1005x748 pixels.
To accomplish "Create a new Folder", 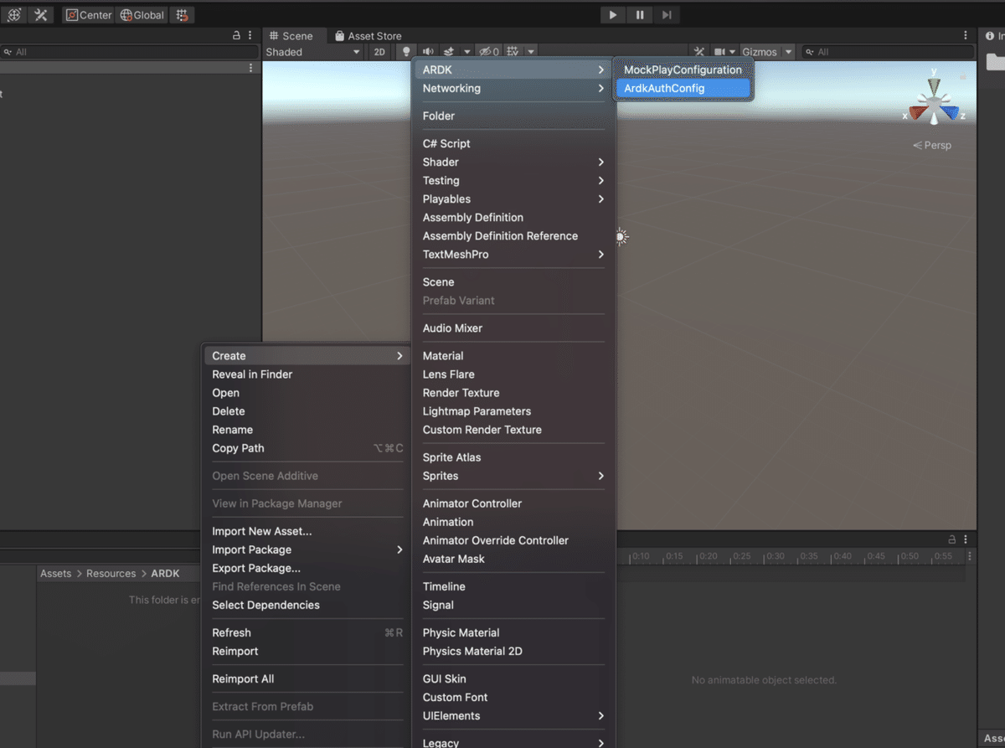I will click(513, 116).
